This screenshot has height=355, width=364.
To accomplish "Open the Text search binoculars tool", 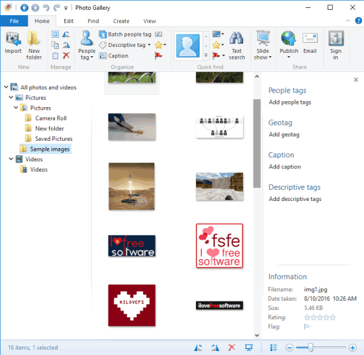I will pyautogui.click(x=236, y=46).
